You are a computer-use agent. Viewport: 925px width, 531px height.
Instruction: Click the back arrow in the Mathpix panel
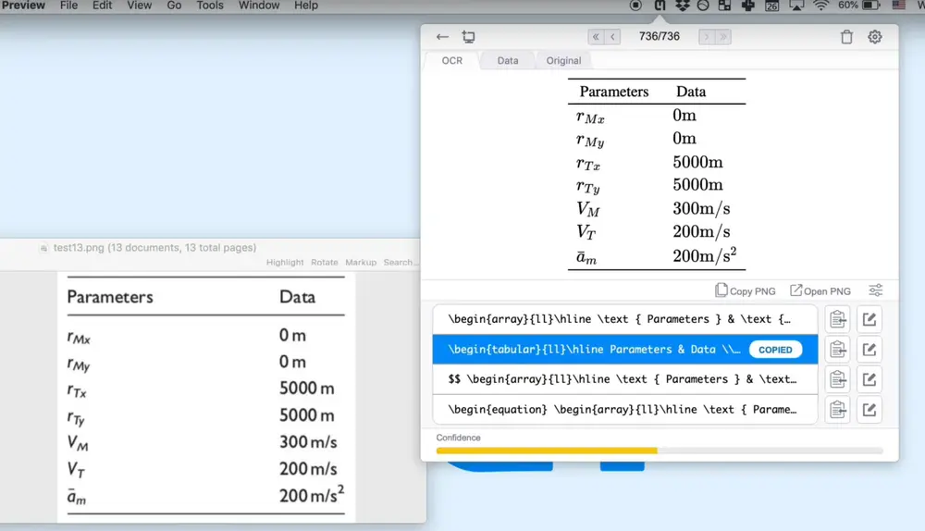(442, 37)
